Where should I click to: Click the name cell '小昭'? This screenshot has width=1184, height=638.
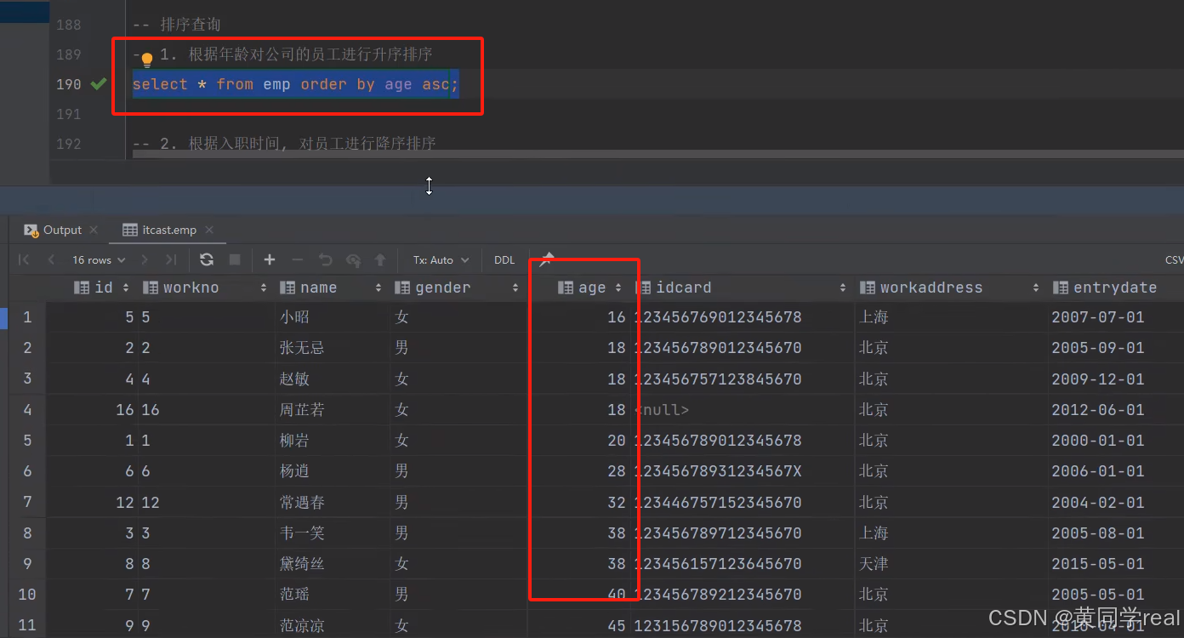click(x=294, y=317)
